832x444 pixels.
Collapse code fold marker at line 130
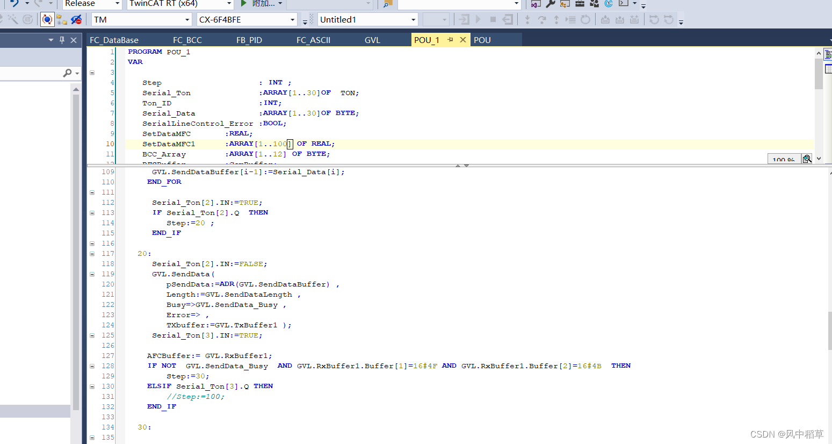(x=92, y=386)
